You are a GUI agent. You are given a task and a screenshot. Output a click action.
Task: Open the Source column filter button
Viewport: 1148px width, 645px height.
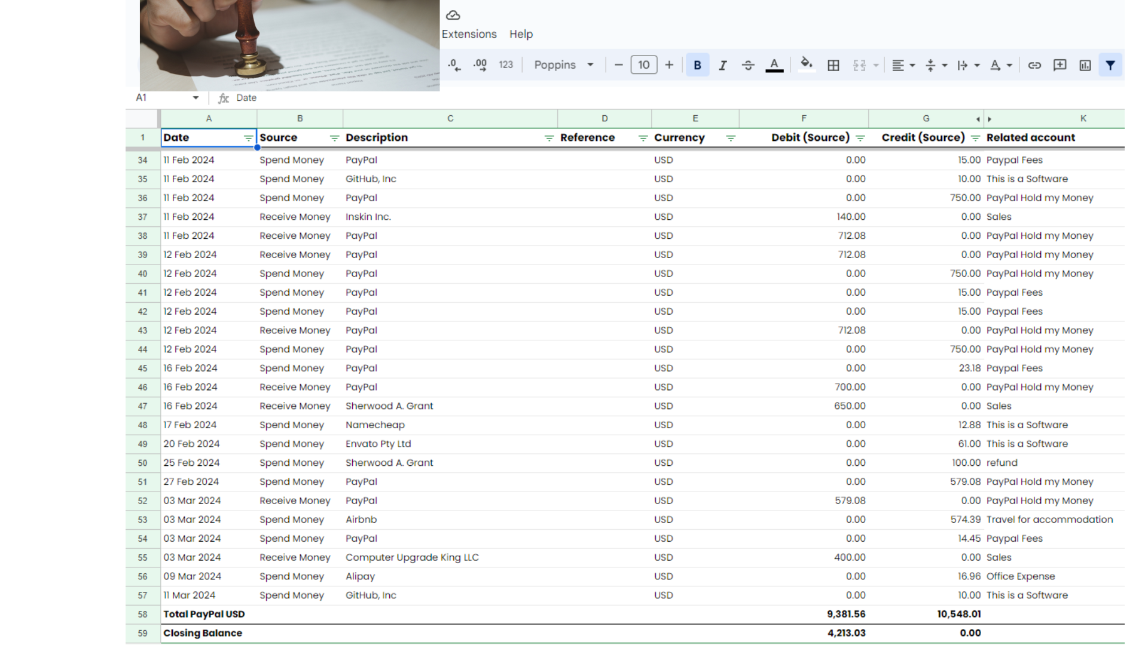pyautogui.click(x=334, y=138)
